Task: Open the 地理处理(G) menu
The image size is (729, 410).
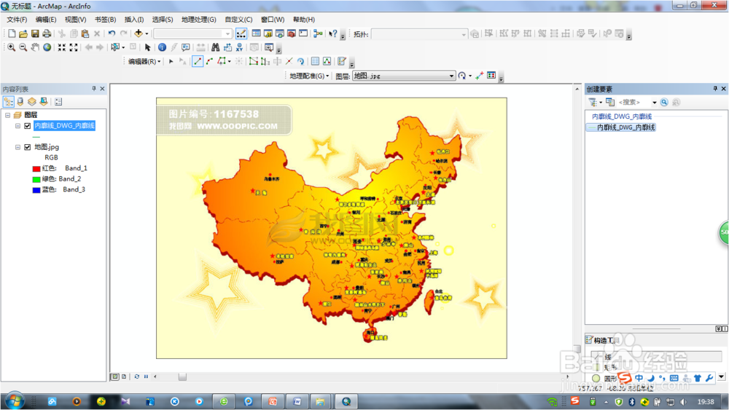Action: pyautogui.click(x=198, y=20)
